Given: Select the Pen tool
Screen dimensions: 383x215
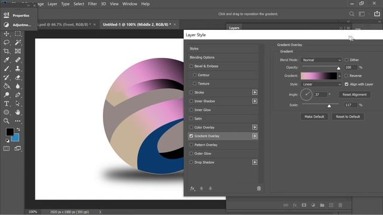Looking at the screenshot, I should point(17,95).
